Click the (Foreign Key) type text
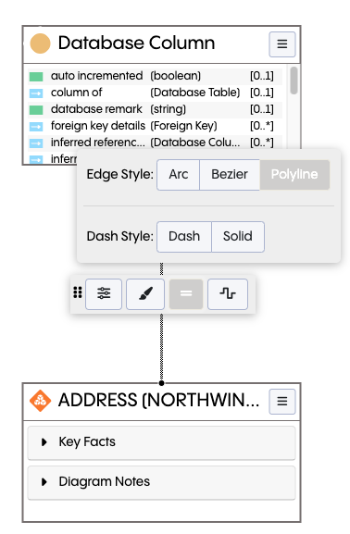This screenshot has height=534, width=350. (x=183, y=127)
